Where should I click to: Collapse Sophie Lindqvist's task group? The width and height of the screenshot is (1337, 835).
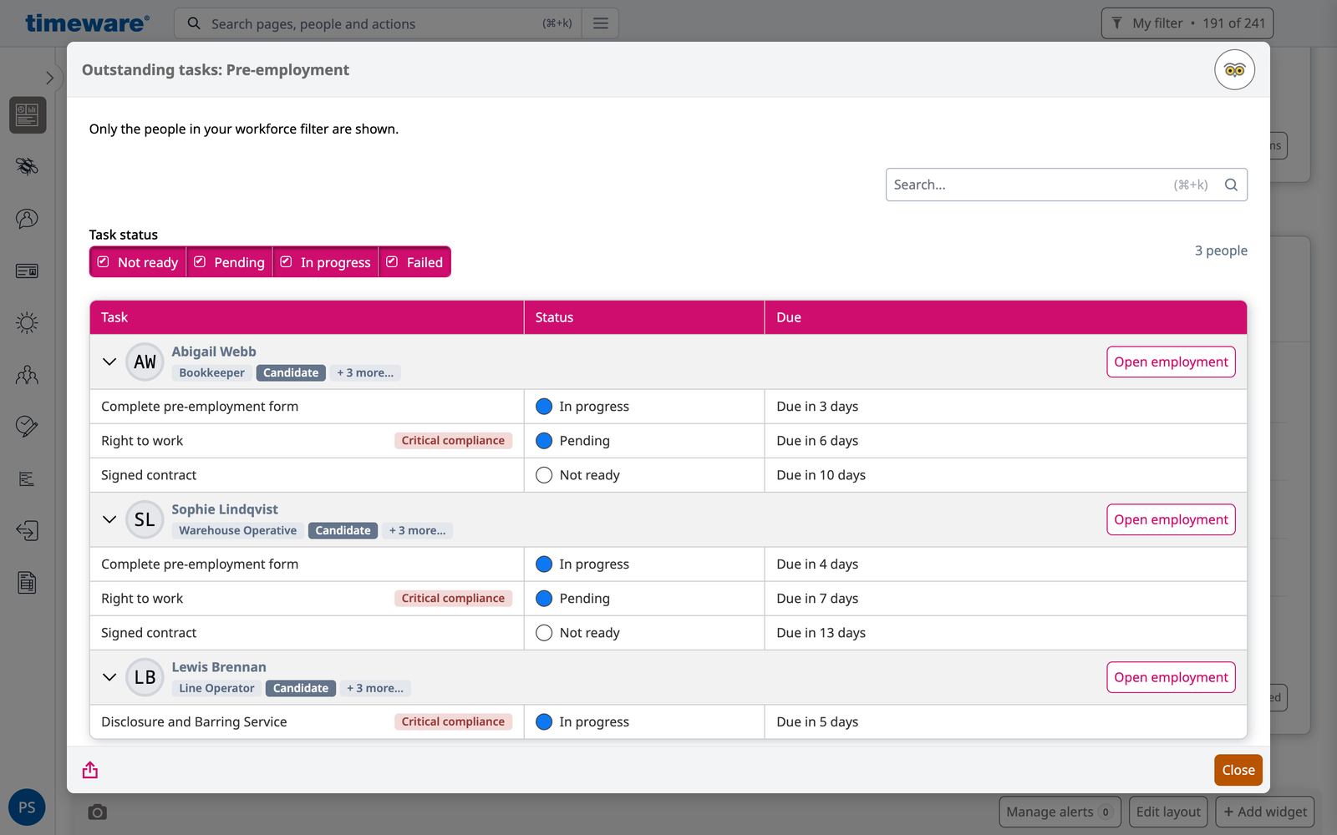109,519
